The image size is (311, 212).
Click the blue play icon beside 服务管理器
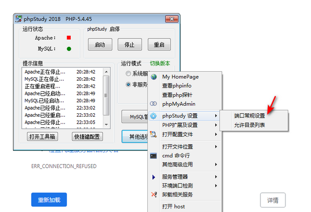153,177
